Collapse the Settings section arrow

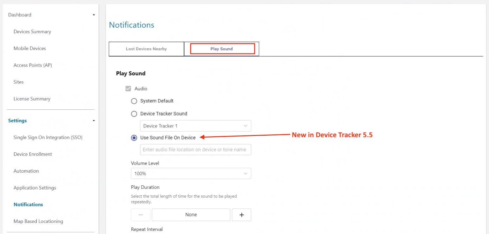click(94, 120)
